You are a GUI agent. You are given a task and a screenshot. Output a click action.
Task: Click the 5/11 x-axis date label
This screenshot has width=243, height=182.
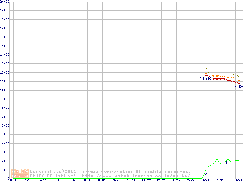tap(43, 180)
